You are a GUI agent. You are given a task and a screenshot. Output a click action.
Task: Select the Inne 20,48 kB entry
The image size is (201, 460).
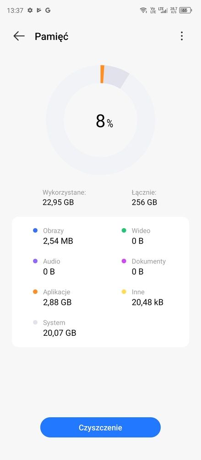coord(142,297)
